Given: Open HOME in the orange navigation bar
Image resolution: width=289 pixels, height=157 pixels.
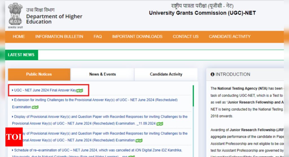Looking at the screenshot, I should pos(19,36).
